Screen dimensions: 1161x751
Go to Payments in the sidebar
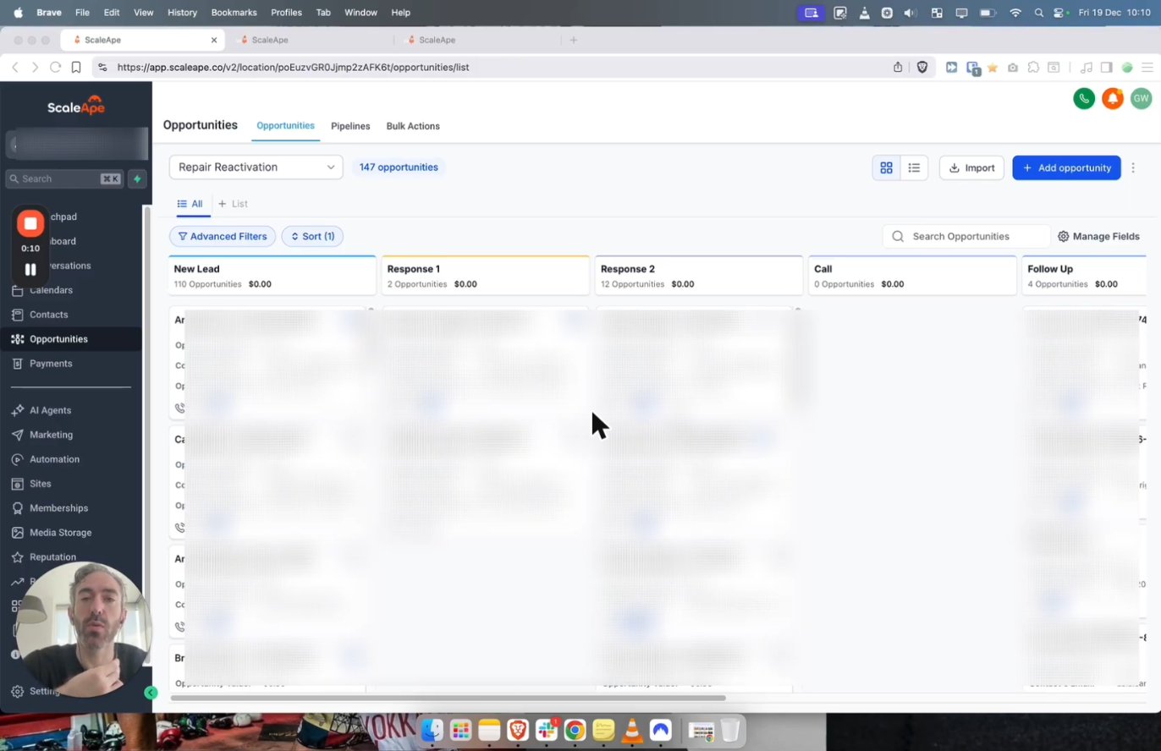point(51,364)
